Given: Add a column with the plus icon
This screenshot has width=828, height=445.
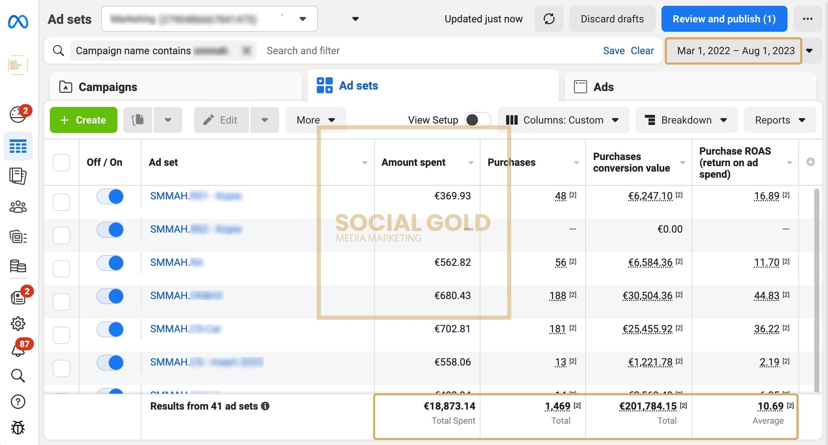Looking at the screenshot, I should 810,162.
